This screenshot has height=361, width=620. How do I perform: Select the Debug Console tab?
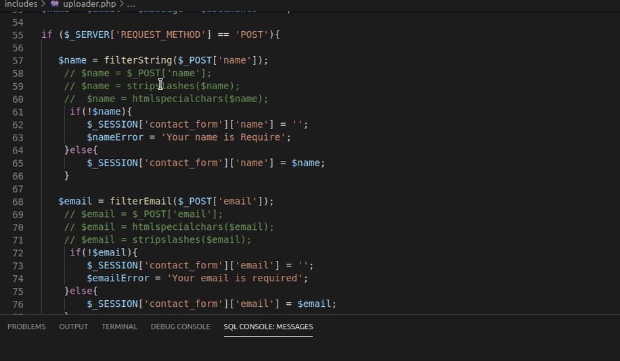coord(180,327)
